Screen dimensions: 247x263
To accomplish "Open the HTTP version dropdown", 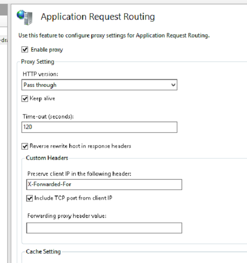I will point(99,85).
